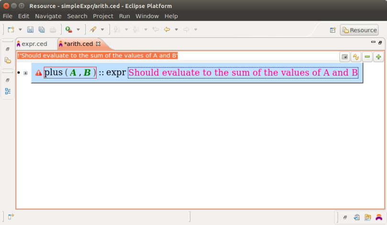Open the External Tools dropdown arrow
The width and height of the screenshot is (387, 225).
pyautogui.click(x=102, y=30)
